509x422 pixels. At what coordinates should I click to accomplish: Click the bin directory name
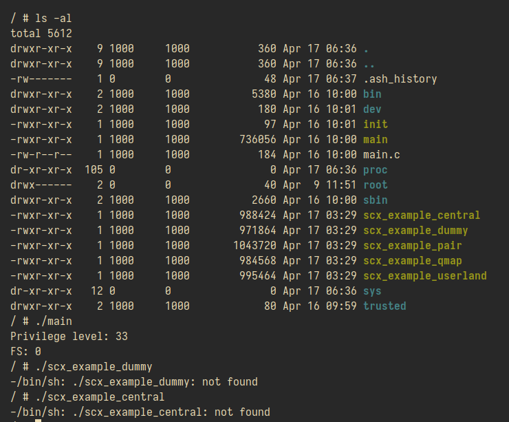(x=372, y=94)
